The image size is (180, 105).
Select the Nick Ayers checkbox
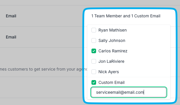pyautogui.click(x=94, y=72)
